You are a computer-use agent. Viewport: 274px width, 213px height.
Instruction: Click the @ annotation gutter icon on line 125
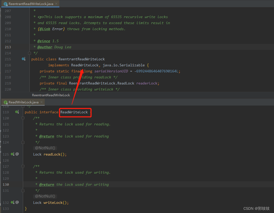(x=17, y=154)
